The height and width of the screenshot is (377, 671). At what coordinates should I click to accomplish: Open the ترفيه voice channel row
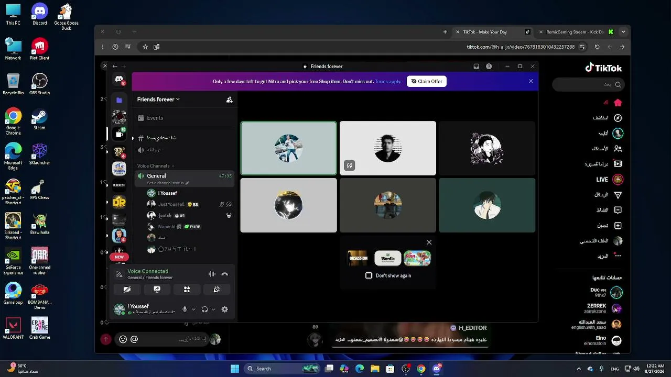click(x=183, y=150)
